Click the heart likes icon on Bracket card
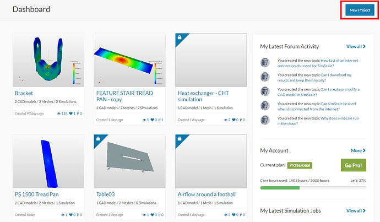The height and width of the screenshot is (222, 380). pyautogui.click(x=70, y=113)
